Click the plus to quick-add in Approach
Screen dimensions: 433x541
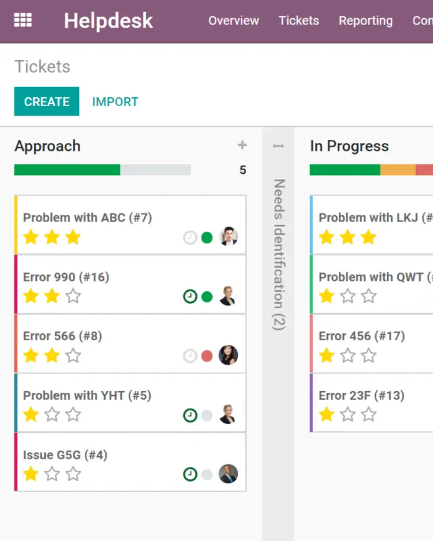242,146
